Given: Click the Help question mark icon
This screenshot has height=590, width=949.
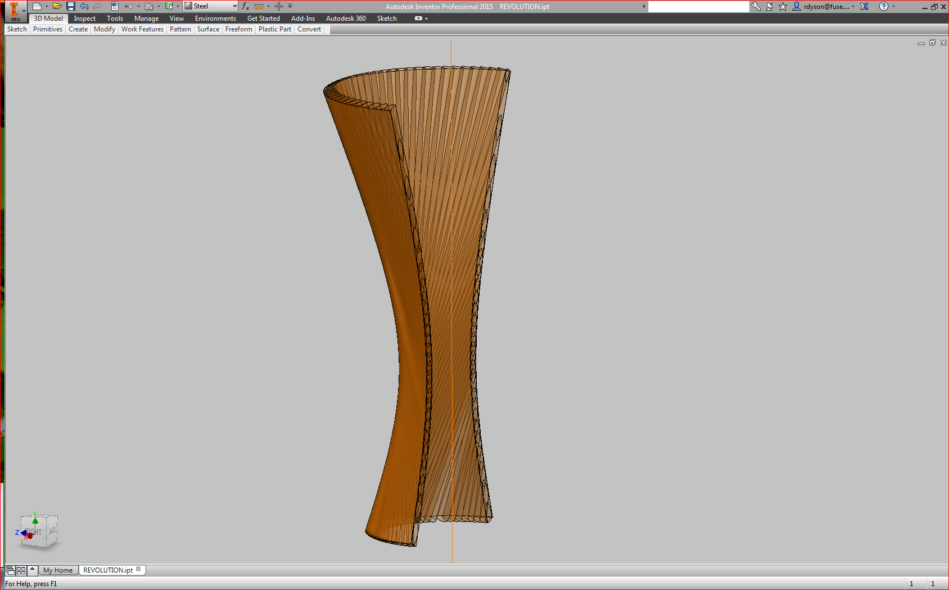Looking at the screenshot, I should click(x=885, y=6).
